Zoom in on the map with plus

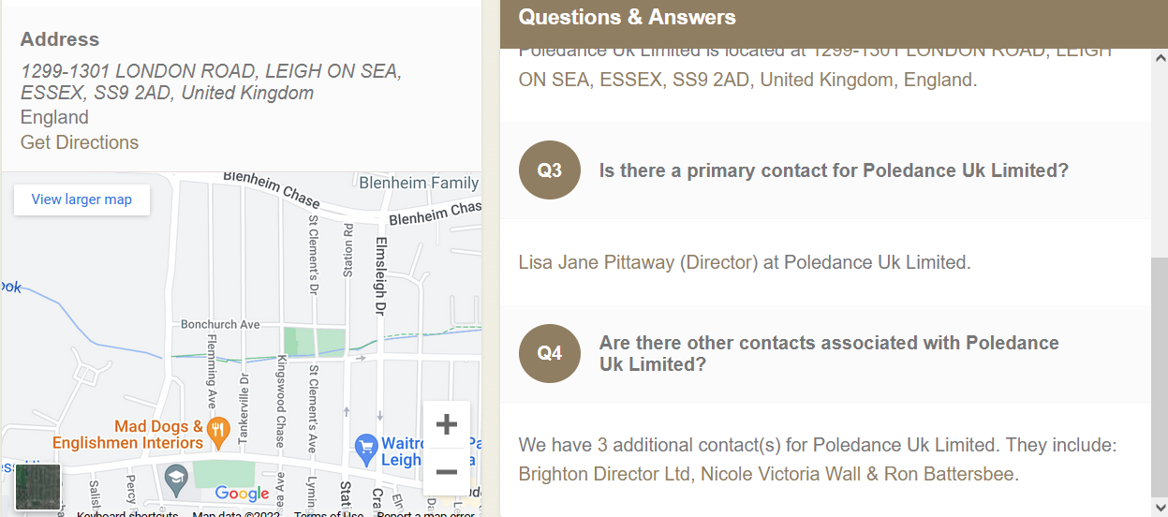[447, 424]
